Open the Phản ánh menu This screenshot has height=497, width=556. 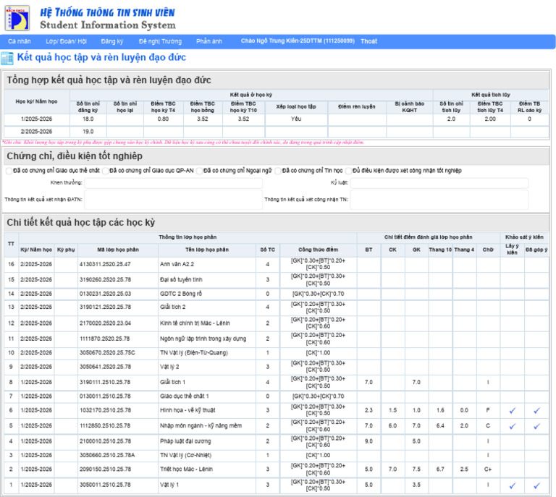point(208,41)
